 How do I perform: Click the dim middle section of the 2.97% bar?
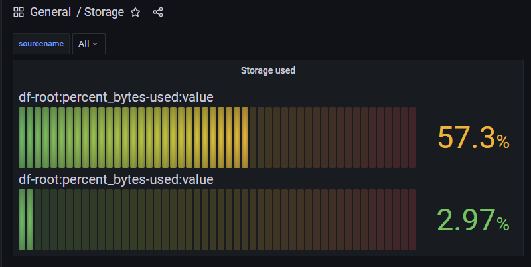coord(219,220)
